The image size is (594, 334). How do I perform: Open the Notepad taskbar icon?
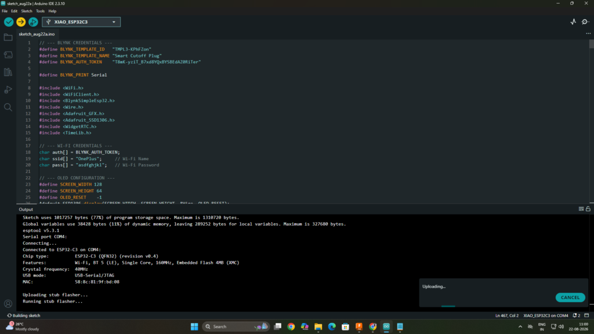(400, 326)
